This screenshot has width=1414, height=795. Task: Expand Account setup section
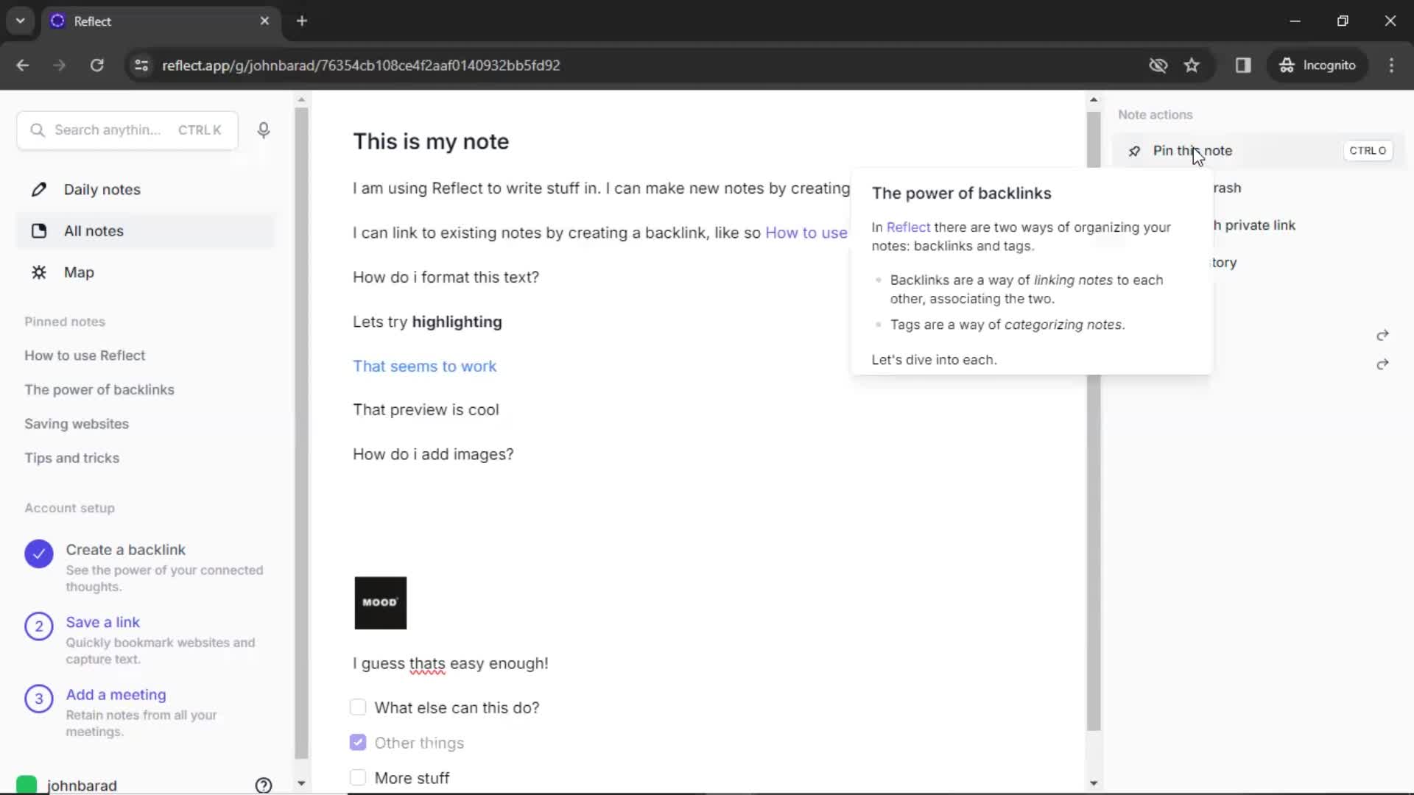[69, 506]
